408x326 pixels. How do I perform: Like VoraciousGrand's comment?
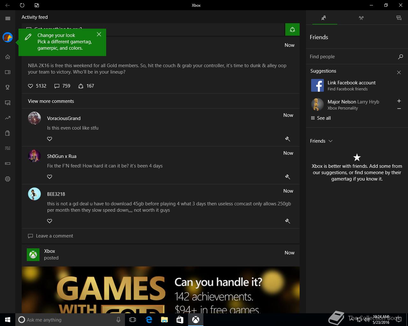49,139
